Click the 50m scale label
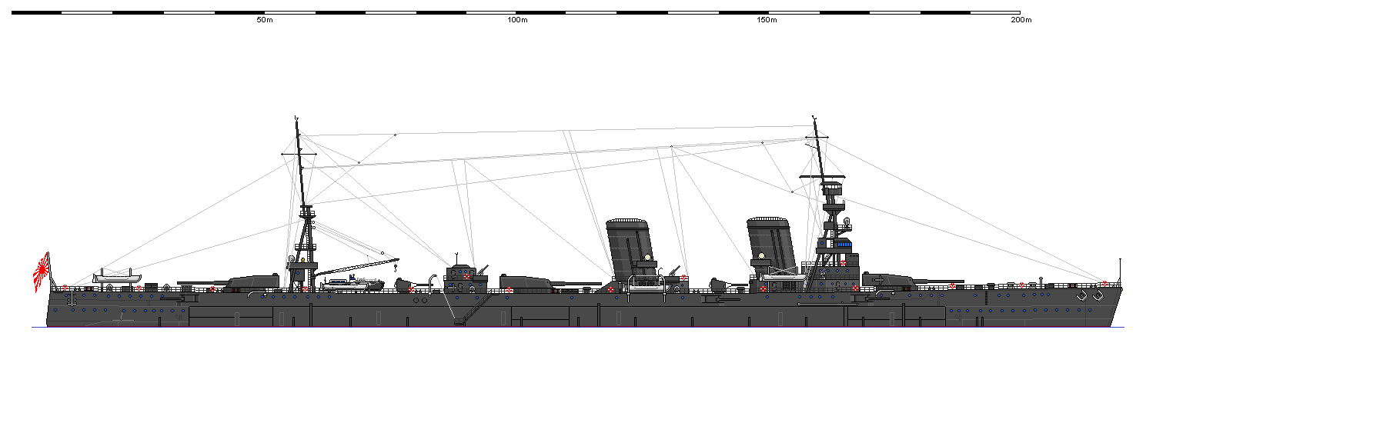This screenshot has height=433, width=1390. [x=265, y=20]
